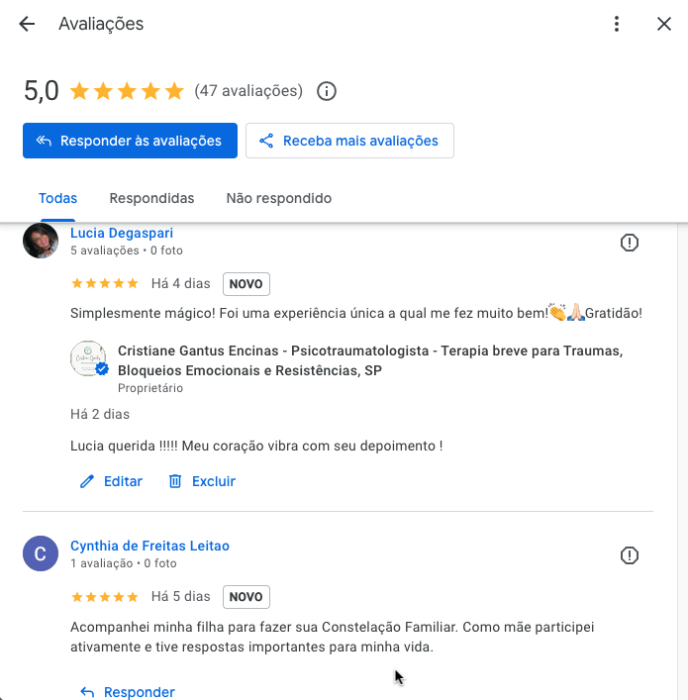This screenshot has width=688, height=700.
Task: Click the owner's business logo avatar
Action: click(x=89, y=358)
